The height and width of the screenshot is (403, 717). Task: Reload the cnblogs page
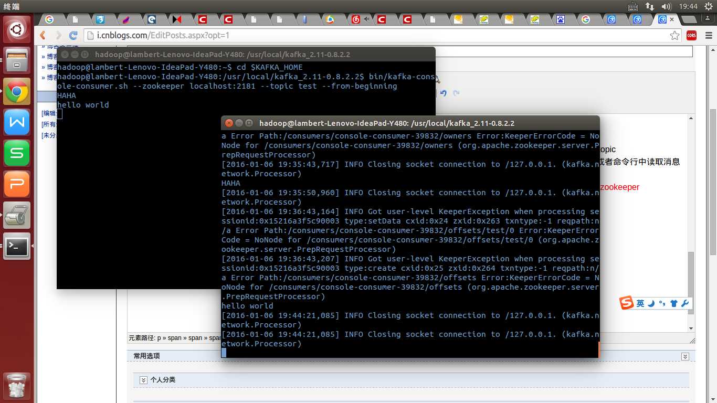tap(73, 35)
